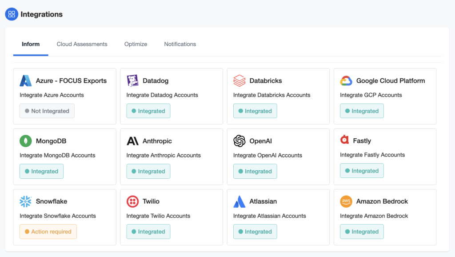Click the OpenAI knot logo
The image size is (455, 257).
point(239,141)
